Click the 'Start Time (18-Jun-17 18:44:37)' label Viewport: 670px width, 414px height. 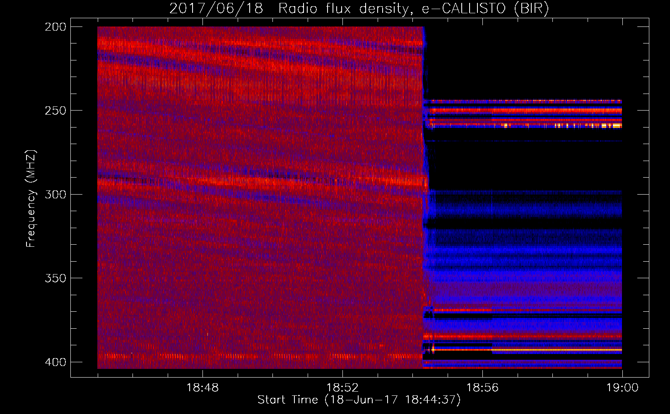point(359,400)
